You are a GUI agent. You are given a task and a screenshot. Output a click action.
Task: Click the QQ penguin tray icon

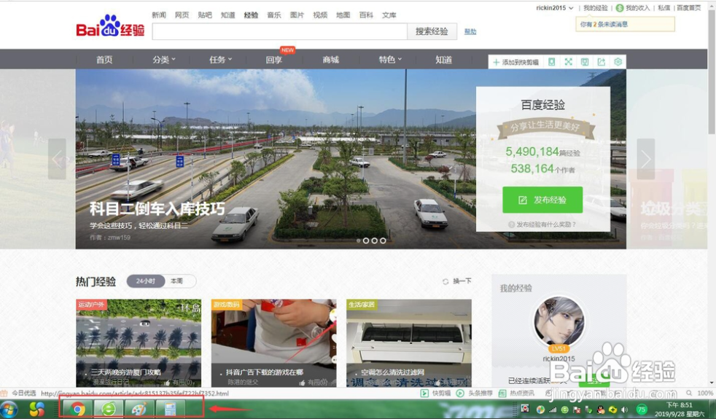click(601, 410)
